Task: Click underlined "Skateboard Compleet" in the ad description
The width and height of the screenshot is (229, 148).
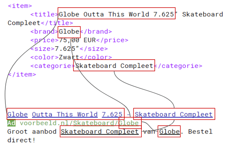Action: point(100,132)
